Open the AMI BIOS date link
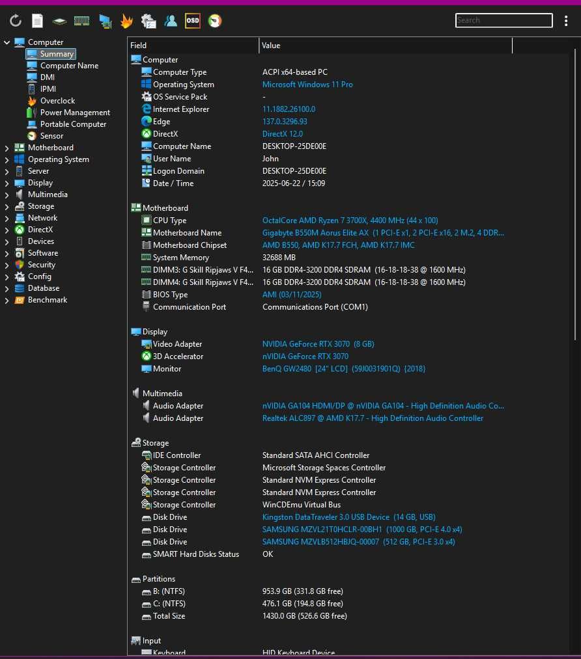This screenshot has height=659, width=581. click(x=292, y=295)
